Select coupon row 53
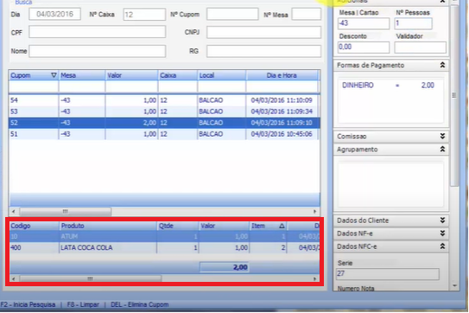This screenshot has width=469, height=313. [x=164, y=112]
